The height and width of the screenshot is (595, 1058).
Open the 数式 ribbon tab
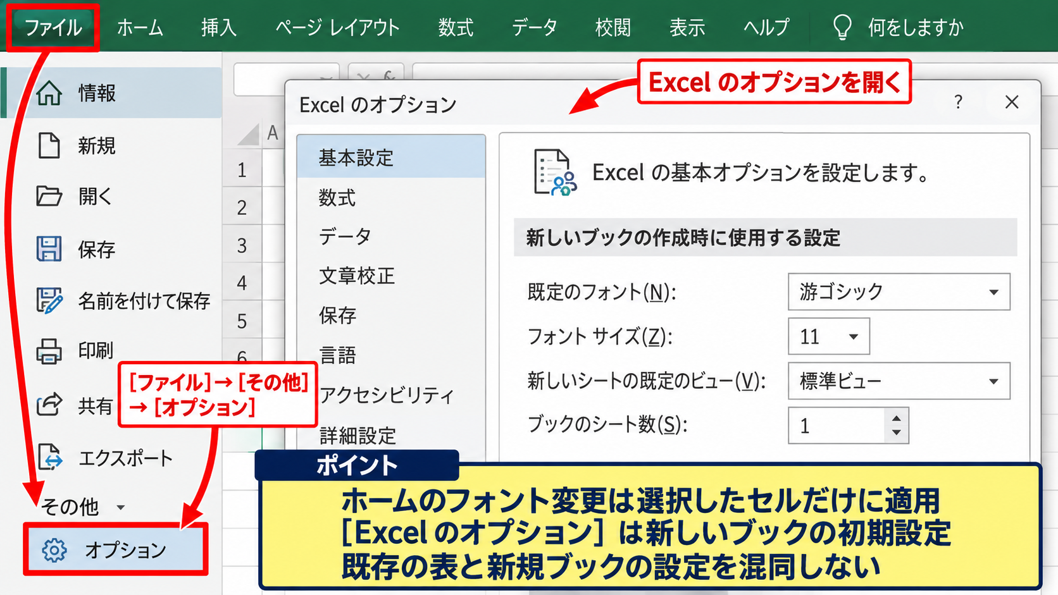(456, 27)
